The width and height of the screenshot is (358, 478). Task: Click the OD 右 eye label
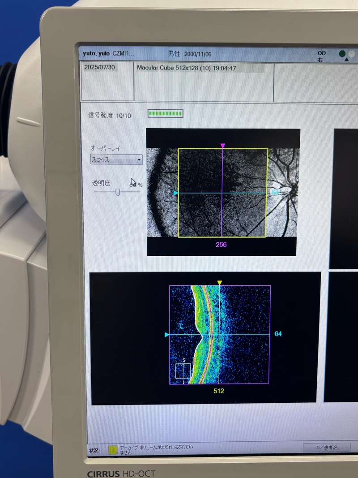[x=321, y=56]
